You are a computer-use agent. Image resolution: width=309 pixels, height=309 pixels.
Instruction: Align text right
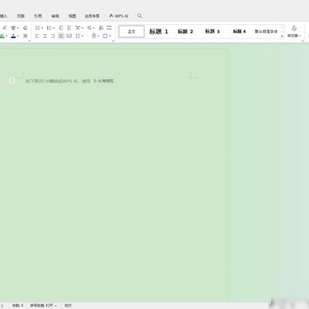tap(53, 36)
